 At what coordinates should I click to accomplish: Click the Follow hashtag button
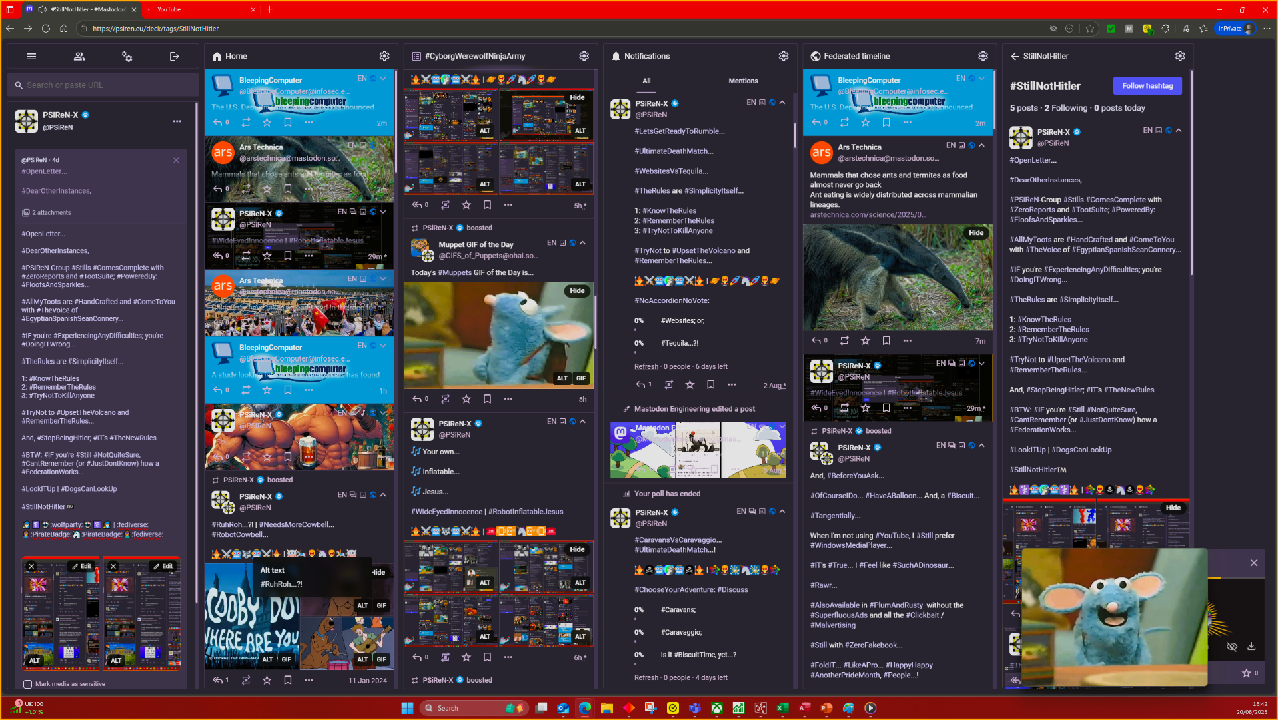1147,86
